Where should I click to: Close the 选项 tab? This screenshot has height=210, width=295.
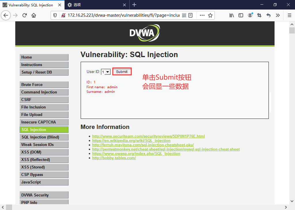(124, 5)
